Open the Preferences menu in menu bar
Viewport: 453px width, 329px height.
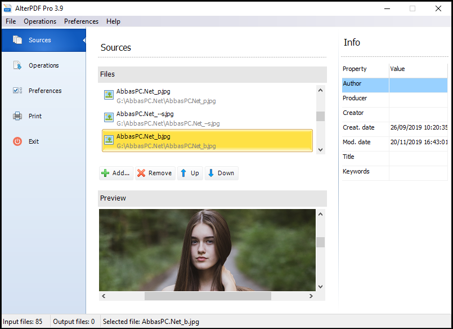tap(81, 21)
